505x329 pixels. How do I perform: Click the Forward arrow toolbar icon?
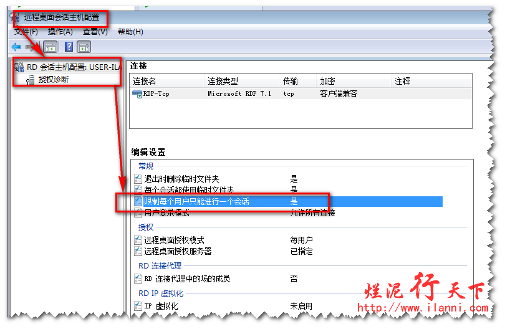pos(31,47)
